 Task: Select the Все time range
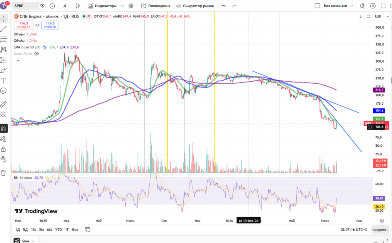click(x=75, y=230)
